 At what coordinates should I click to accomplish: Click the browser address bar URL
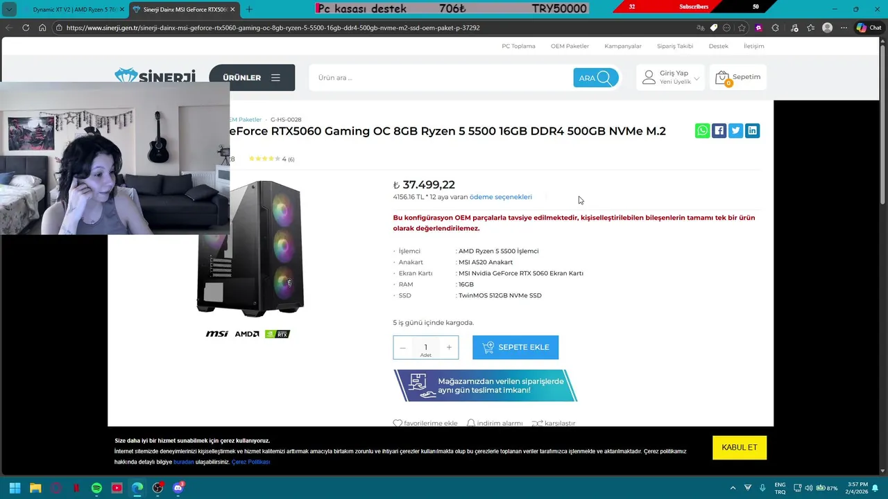273,28
